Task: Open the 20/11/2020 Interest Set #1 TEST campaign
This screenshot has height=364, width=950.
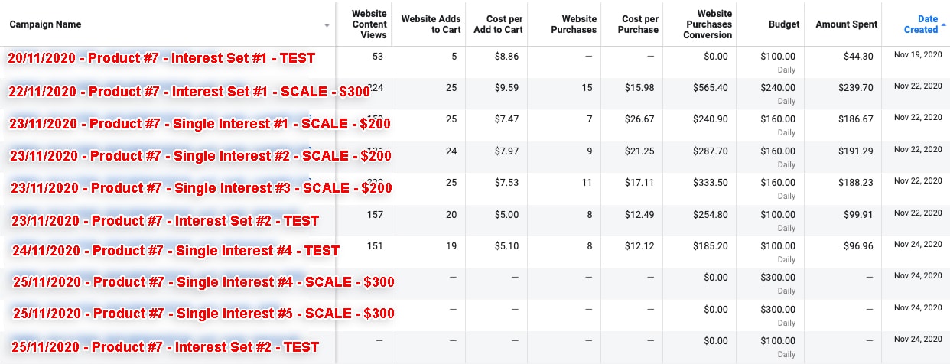Action: 161,58
